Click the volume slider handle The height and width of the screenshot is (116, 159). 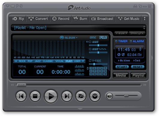126,96
